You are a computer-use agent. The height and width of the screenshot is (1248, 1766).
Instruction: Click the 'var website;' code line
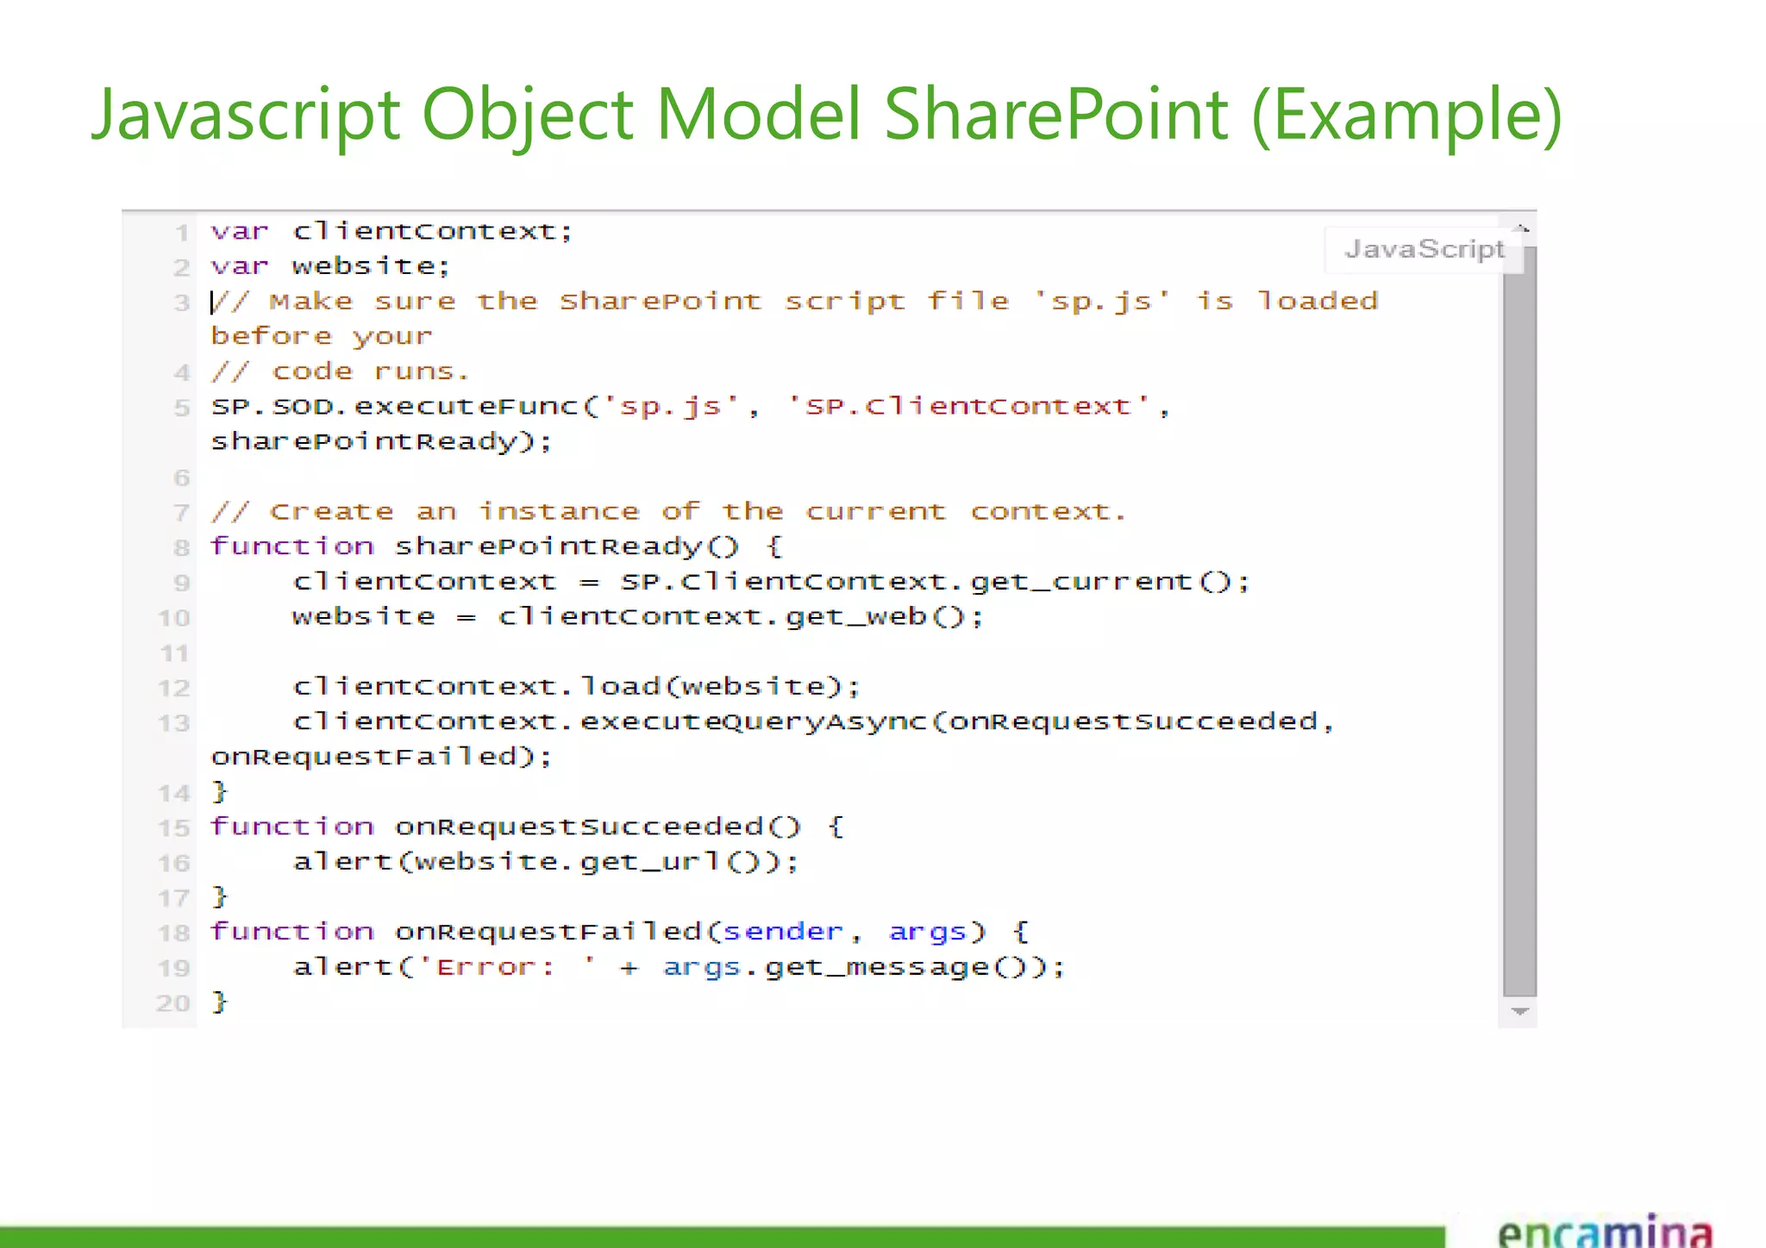(330, 266)
